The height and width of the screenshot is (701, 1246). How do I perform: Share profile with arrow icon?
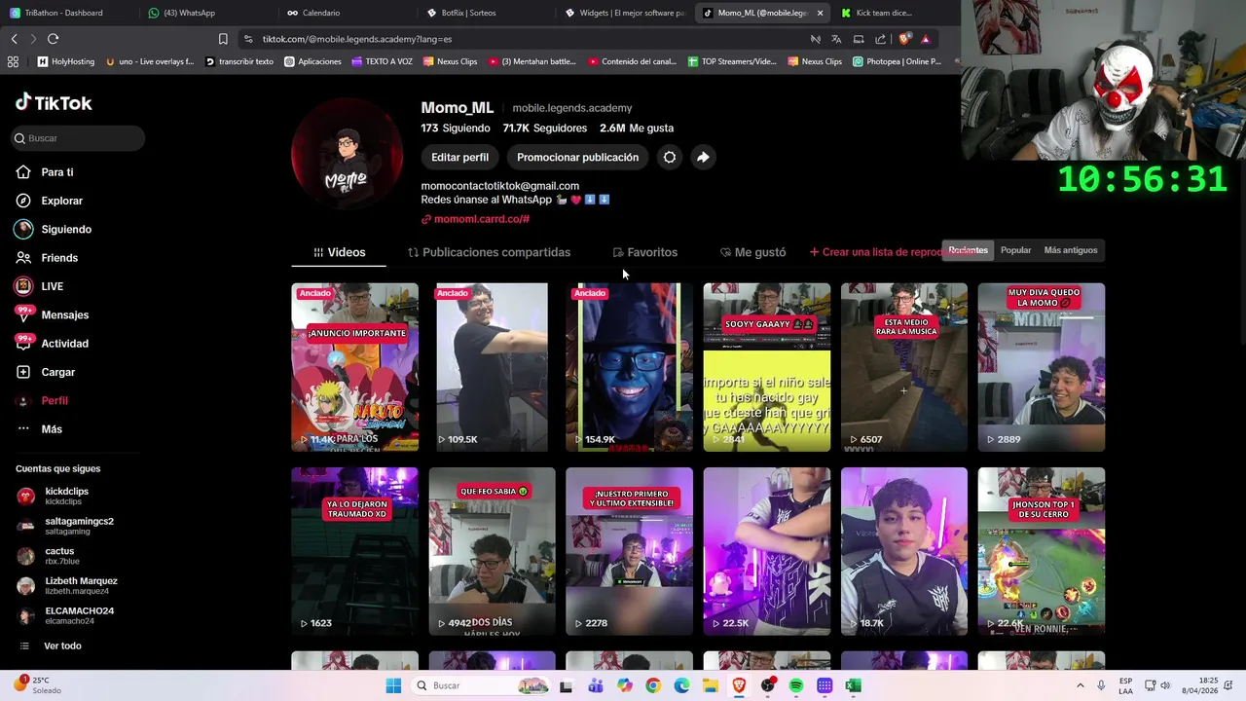click(x=703, y=157)
